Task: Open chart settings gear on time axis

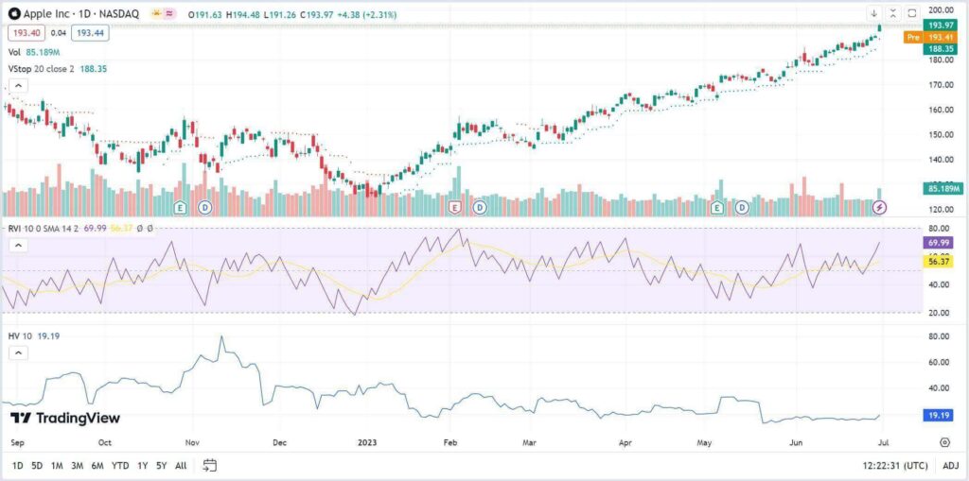Action: coord(945,442)
